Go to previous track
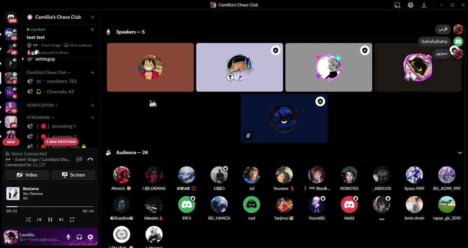 [x=39, y=219]
